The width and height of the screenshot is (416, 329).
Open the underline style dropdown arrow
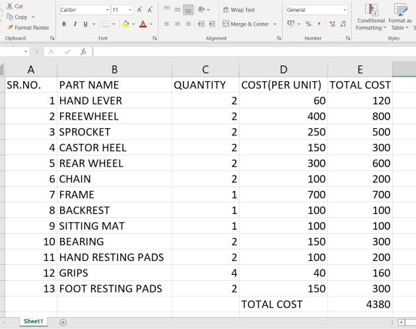tap(94, 24)
